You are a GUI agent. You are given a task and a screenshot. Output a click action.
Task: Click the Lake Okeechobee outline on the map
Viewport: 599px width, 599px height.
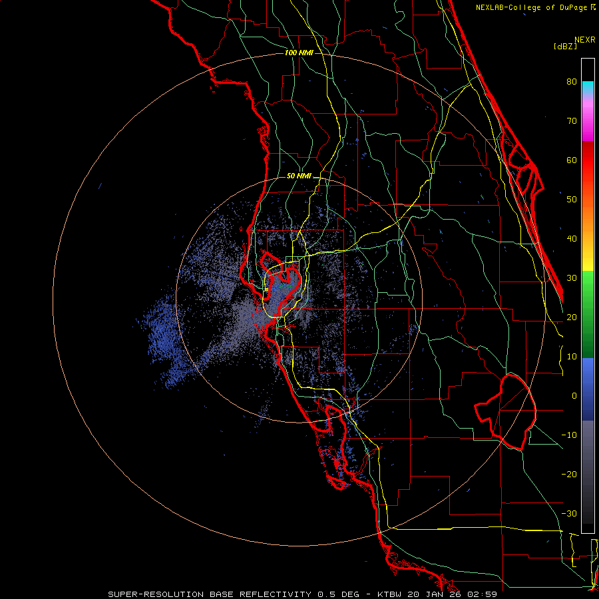505,412
